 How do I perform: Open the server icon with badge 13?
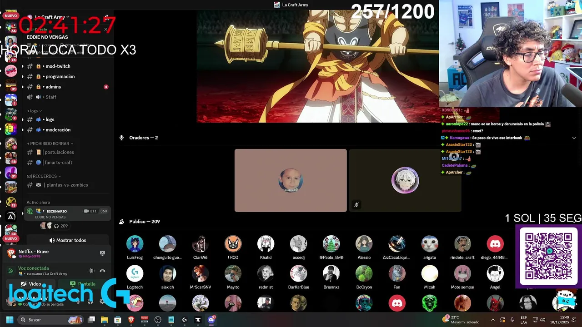pyautogui.click(x=11, y=203)
